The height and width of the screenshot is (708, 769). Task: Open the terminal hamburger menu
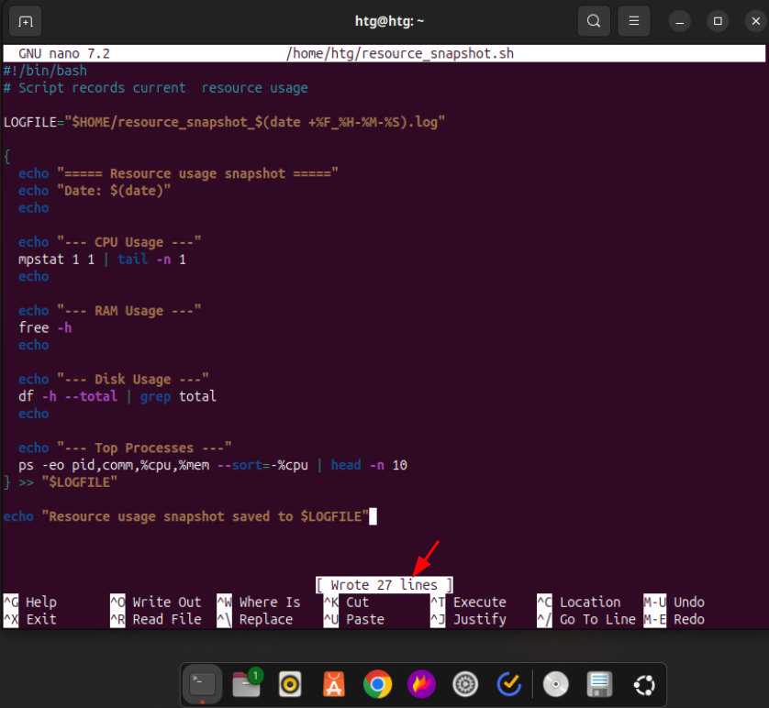633,20
